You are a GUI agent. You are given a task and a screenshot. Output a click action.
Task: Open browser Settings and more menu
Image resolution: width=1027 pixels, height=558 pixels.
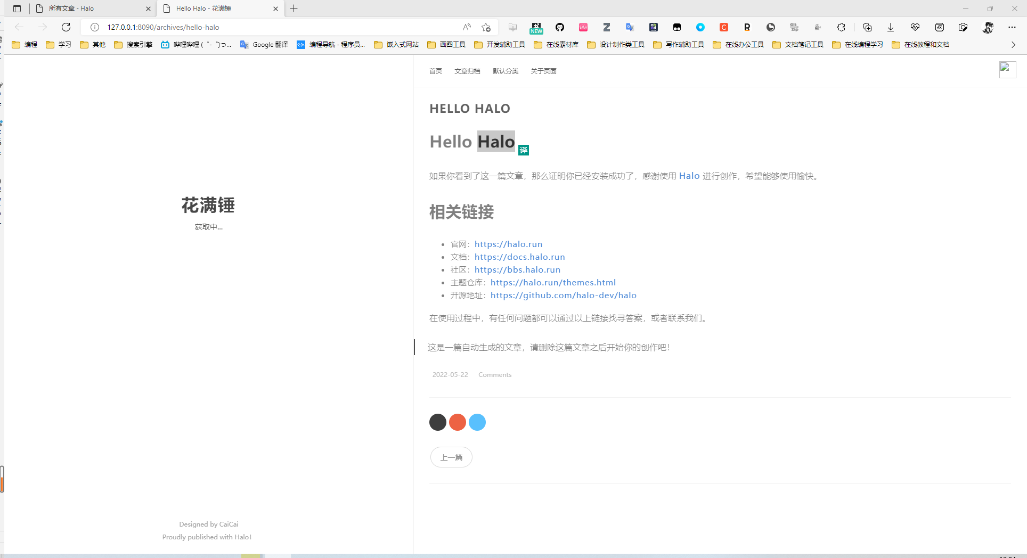1012,27
